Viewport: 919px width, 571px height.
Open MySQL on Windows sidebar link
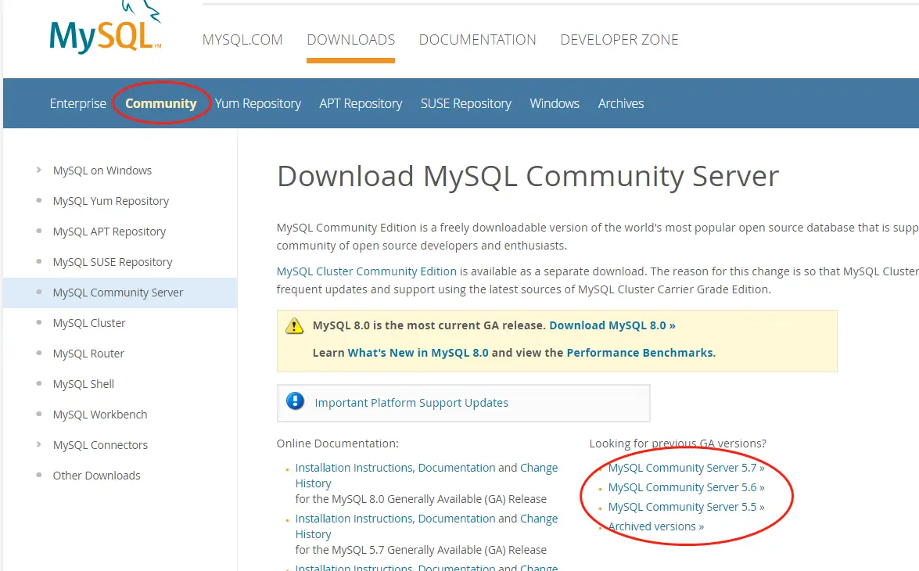click(102, 171)
